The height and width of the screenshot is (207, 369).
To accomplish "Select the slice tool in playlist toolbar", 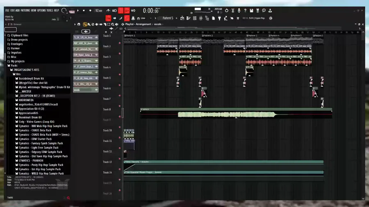I will [105, 25].
